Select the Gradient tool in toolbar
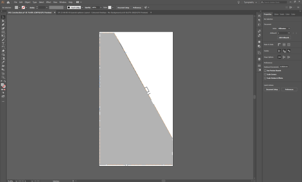 pyautogui.click(x=3, y=59)
